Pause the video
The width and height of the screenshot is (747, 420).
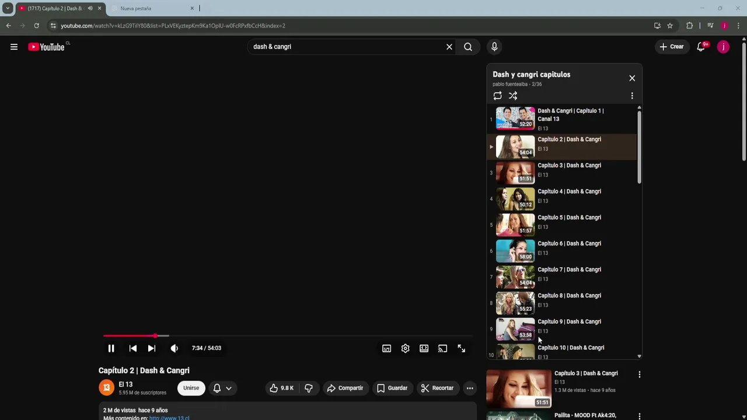click(x=111, y=348)
